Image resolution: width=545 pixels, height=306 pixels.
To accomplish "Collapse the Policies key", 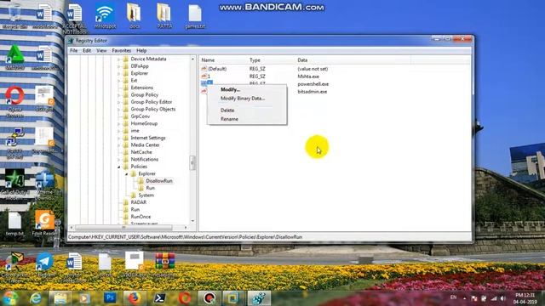I will [x=119, y=167].
